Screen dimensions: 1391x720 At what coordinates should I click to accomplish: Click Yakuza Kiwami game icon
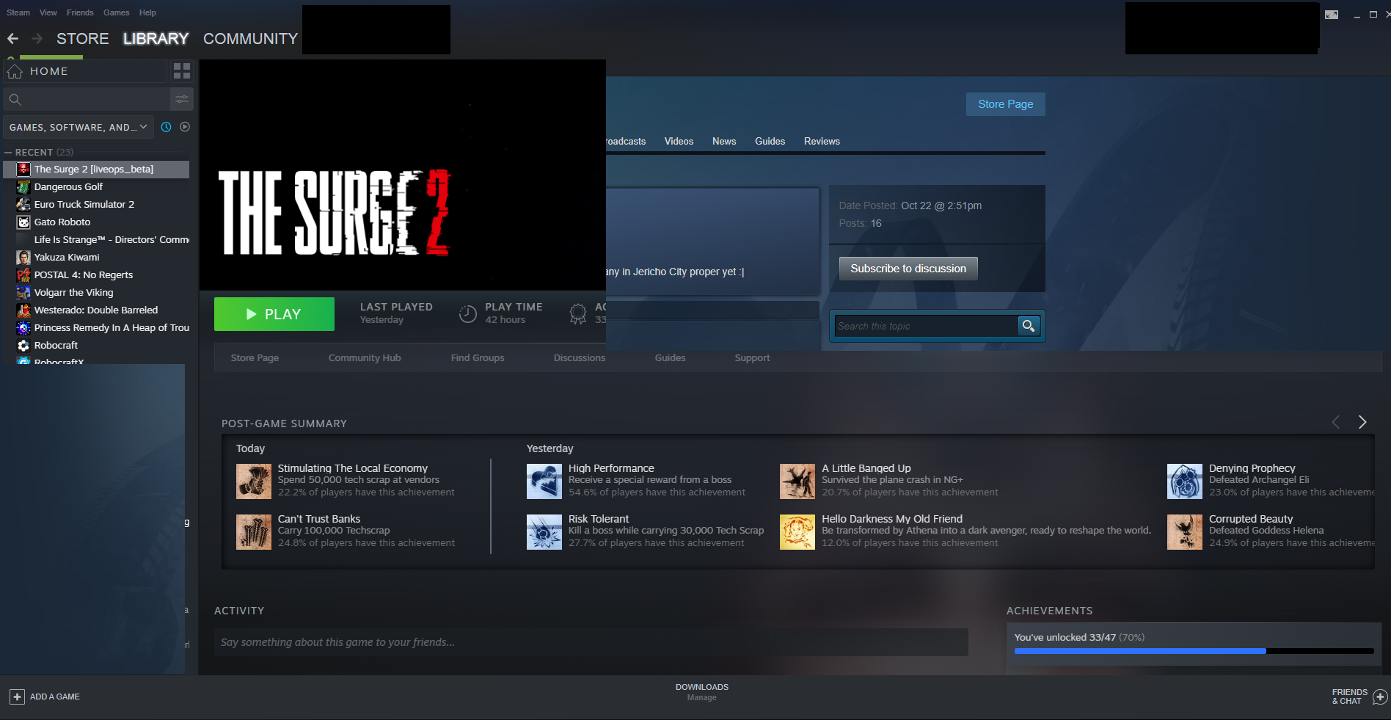23,258
